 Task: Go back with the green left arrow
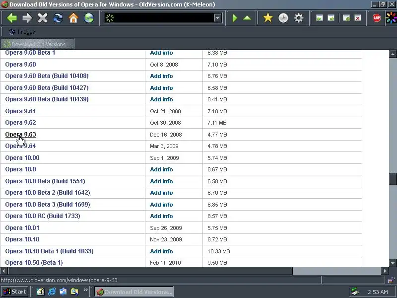tap(11, 18)
